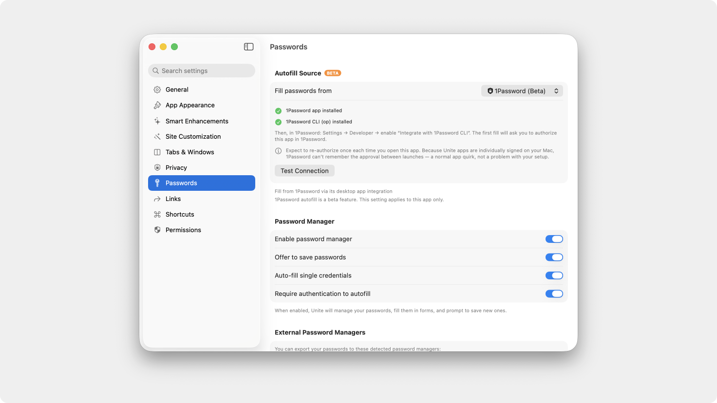Click the text "1Password app installed"
Viewport: 717px width, 403px height.
coord(314,111)
